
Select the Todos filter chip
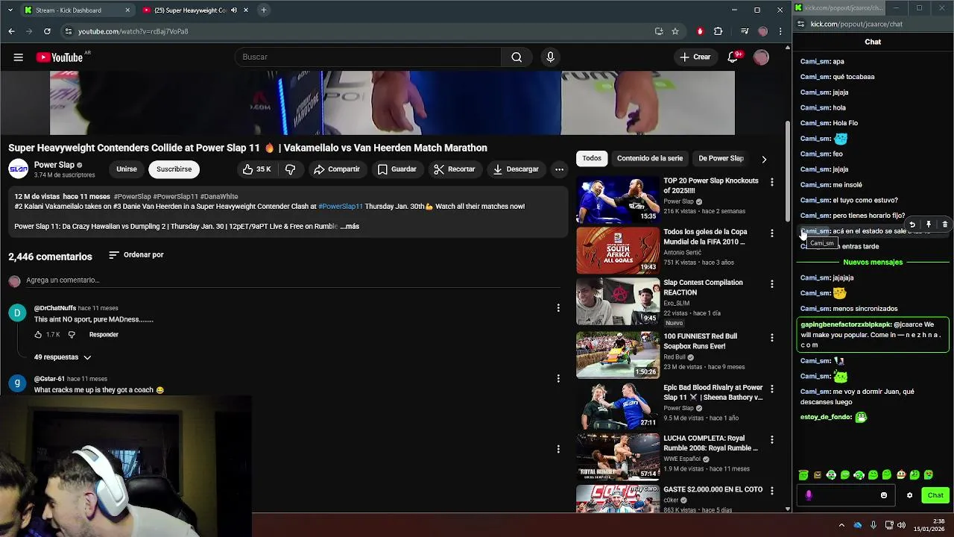pyautogui.click(x=592, y=158)
